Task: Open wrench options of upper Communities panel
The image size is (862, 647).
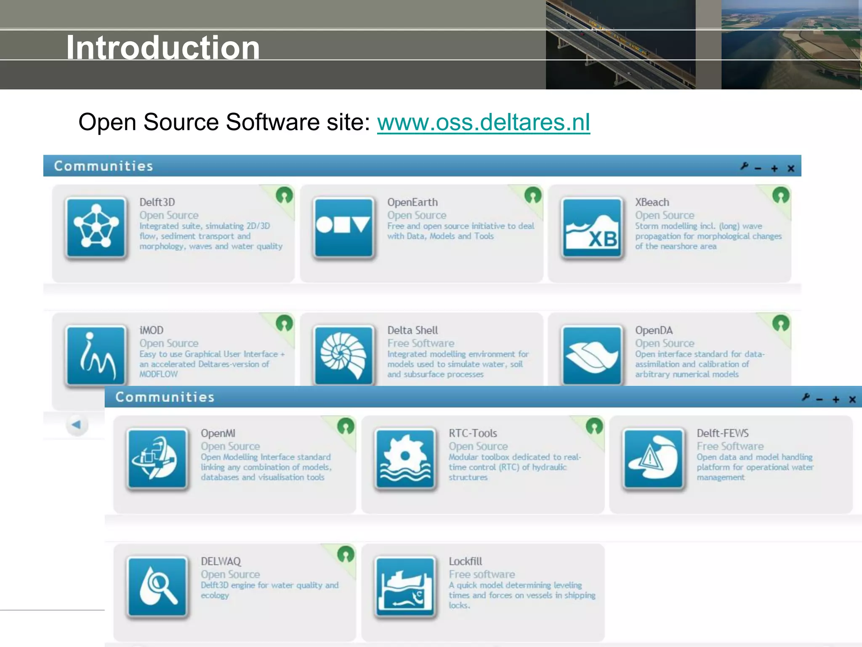Action: point(744,167)
